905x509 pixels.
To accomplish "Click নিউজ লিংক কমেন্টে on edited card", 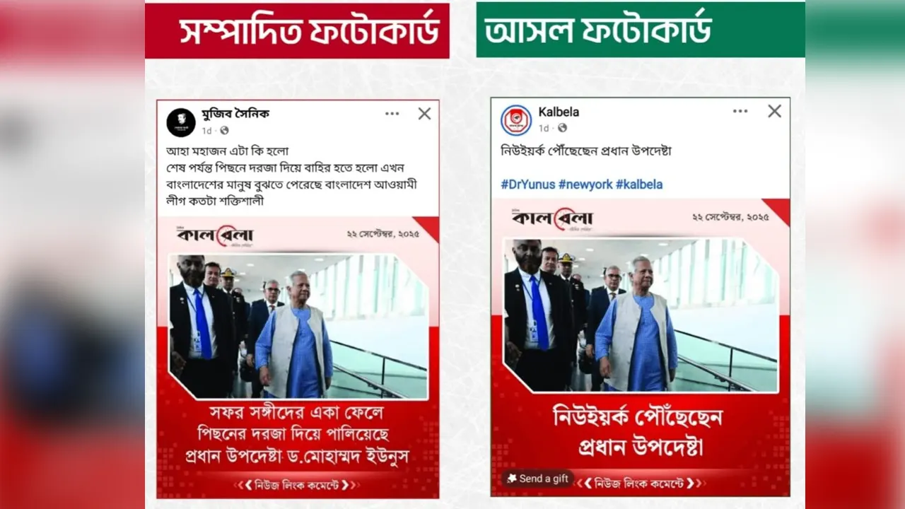I will click(297, 485).
